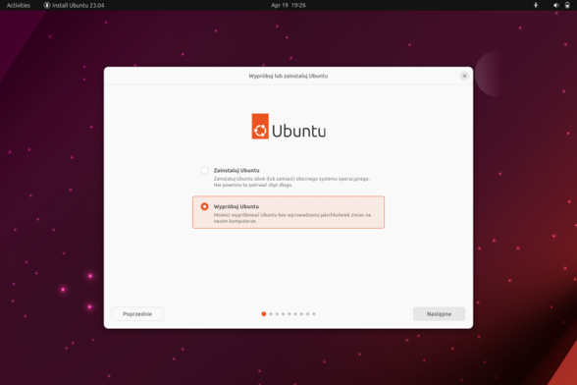Click the installer icon beside Install Ubuntu 23.04
577x385 pixels.
(47, 5)
